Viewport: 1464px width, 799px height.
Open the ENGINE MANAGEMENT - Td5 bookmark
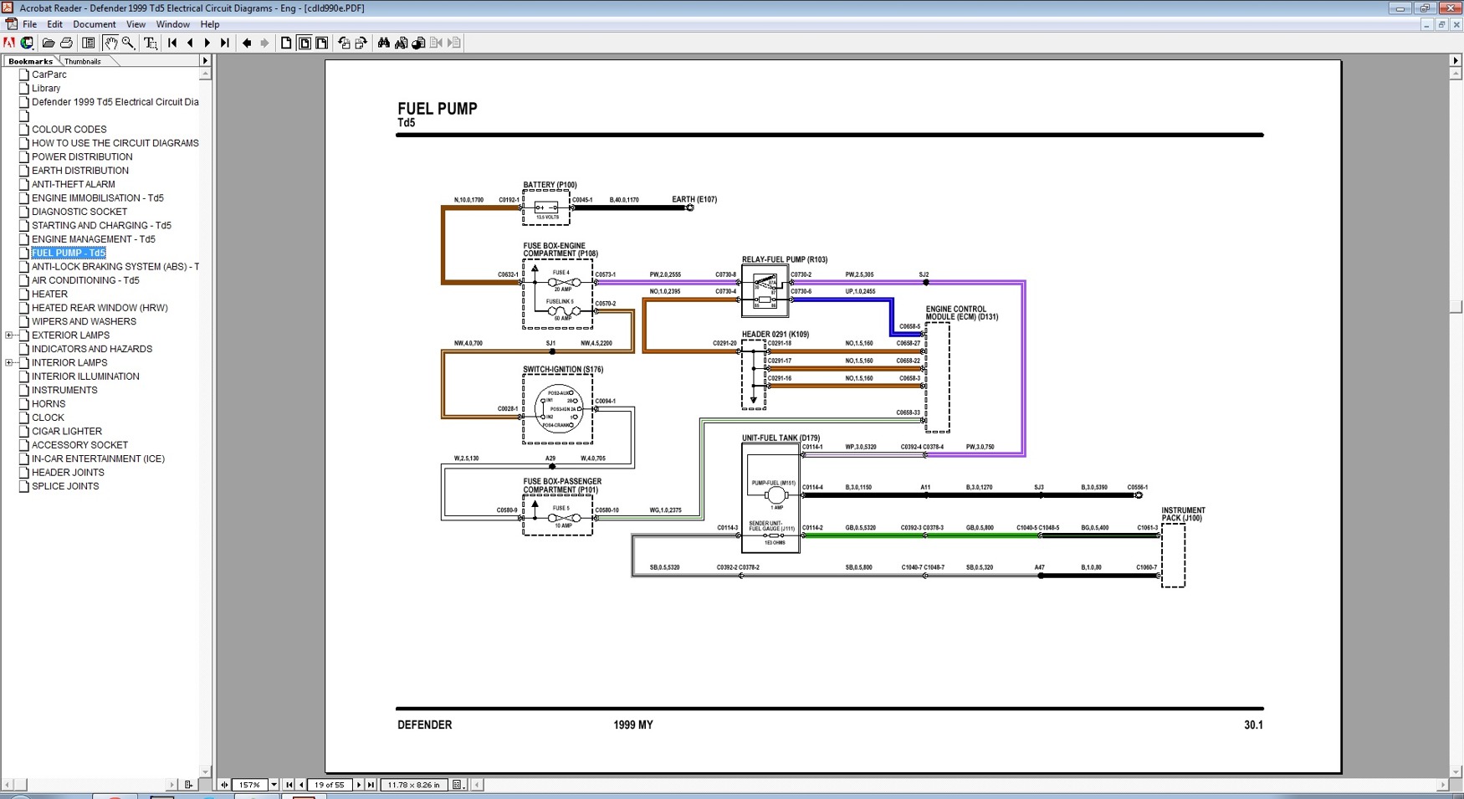(94, 239)
